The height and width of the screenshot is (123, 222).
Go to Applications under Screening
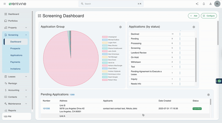16,55
